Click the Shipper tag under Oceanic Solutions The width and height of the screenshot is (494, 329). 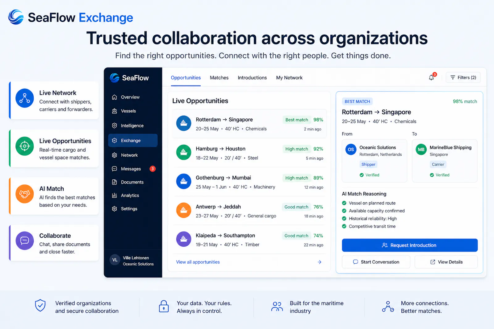point(368,164)
